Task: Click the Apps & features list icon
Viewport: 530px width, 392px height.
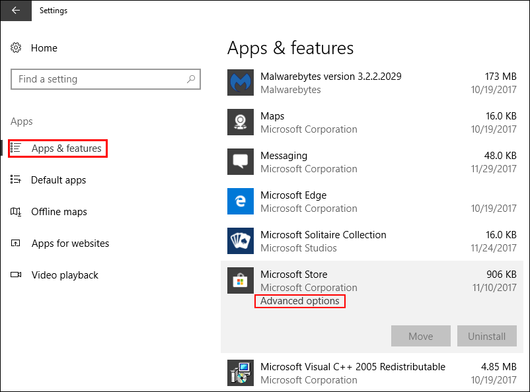Action: coord(16,148)
